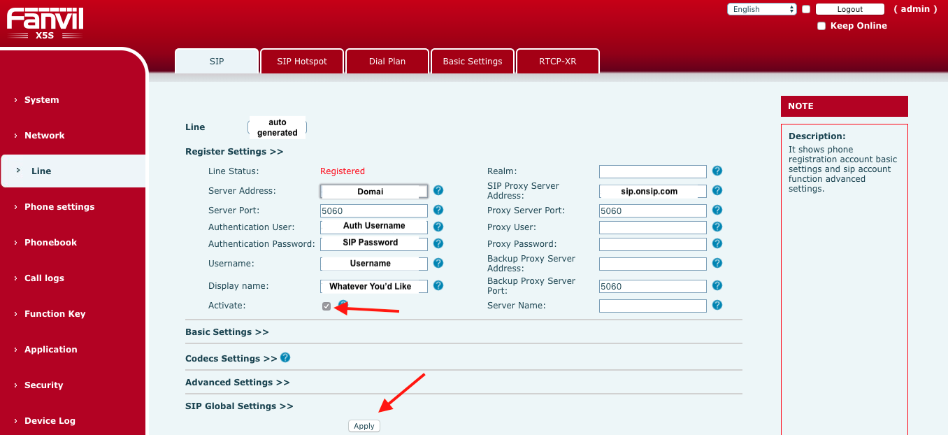Click the admin user label

point(915,9)
